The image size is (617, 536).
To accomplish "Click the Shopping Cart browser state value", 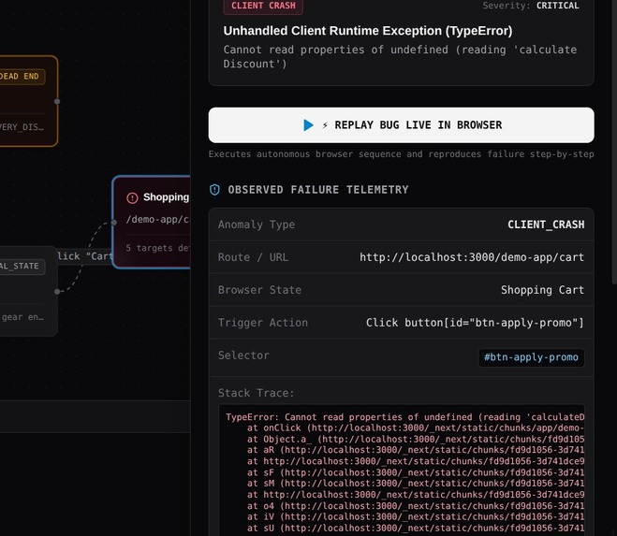I will tap(542, 290).
